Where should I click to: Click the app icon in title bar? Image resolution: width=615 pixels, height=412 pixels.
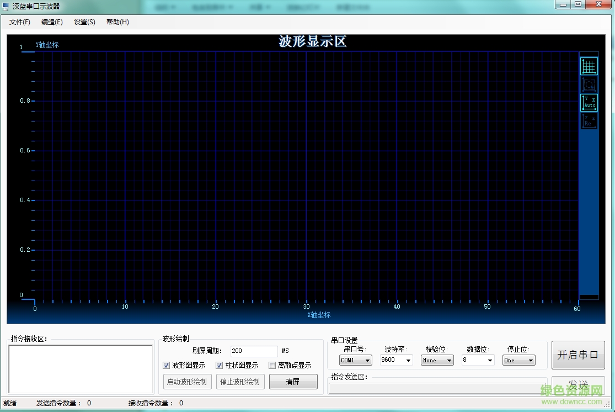tap(6, 7)
